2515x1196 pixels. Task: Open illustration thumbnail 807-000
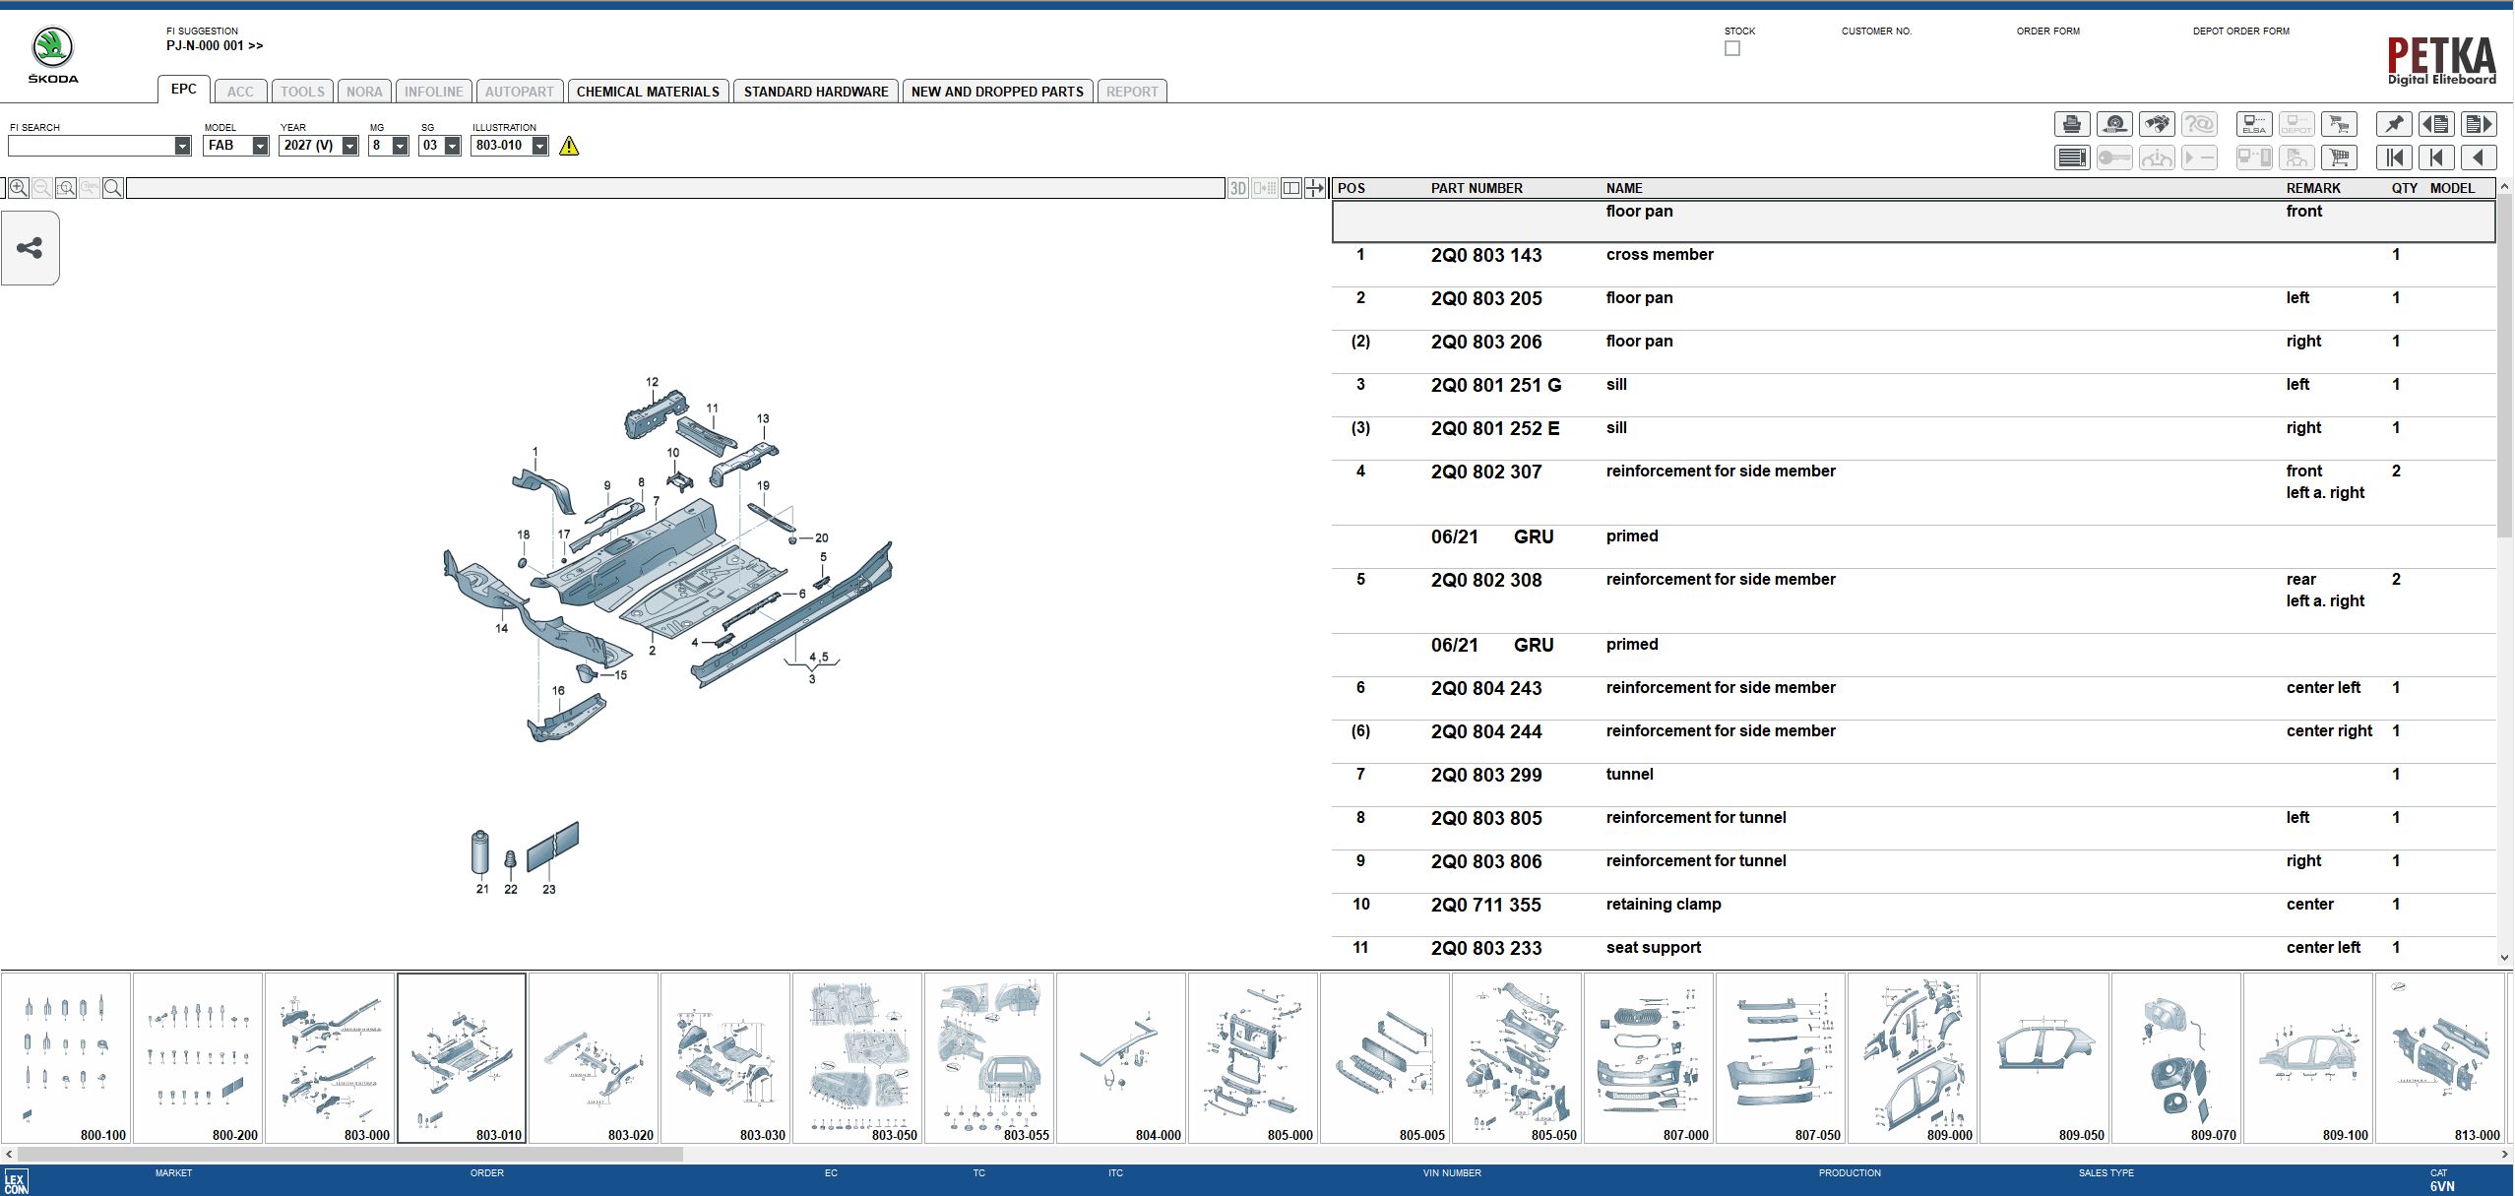click(x=1649, y=1058)
